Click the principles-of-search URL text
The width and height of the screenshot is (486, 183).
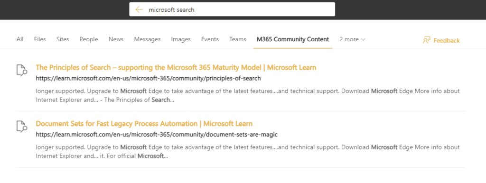coord(148,79)
